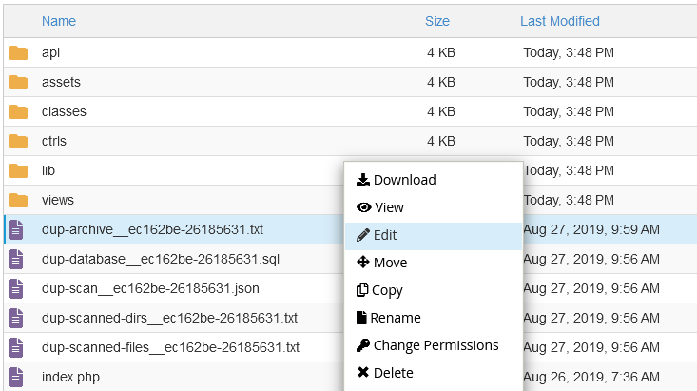Sort by Last Modified column header

coord(560,21)
